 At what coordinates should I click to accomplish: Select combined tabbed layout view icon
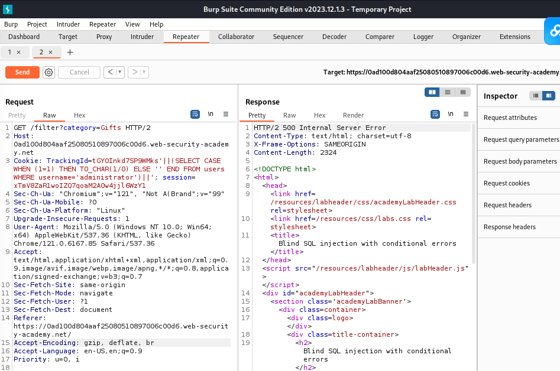(463, 92)
